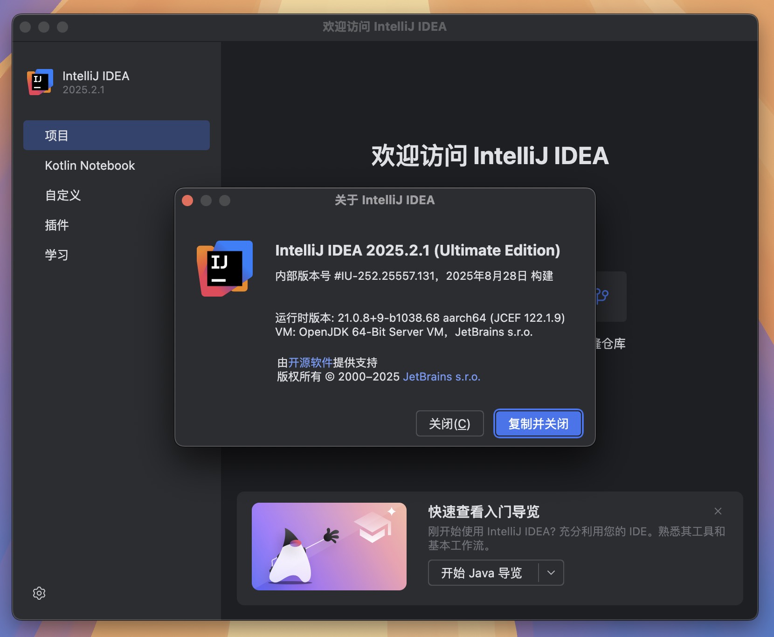Click the 复制并关闭 button
774x637 pixels.
click(539, 423)
